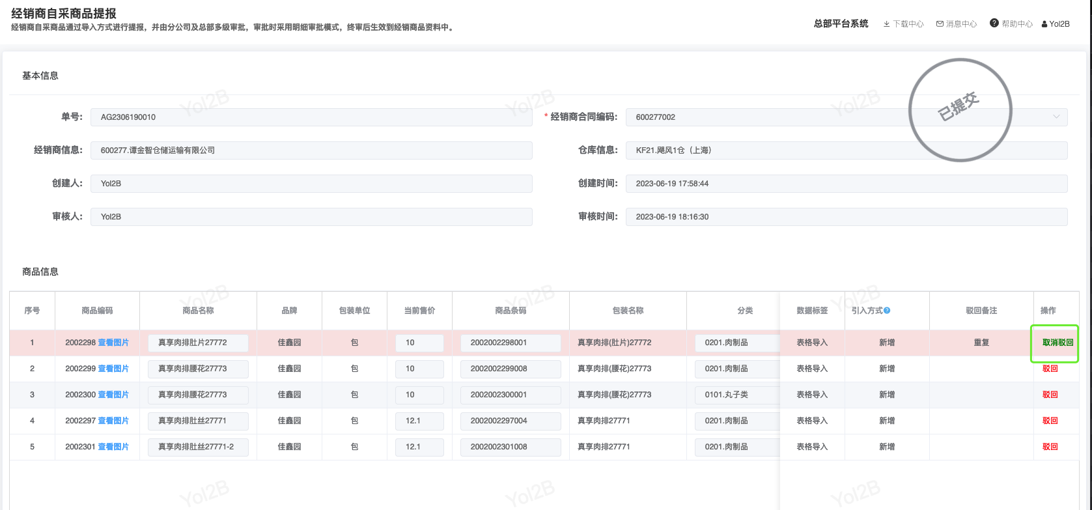The width and height of the screenshot is (1092, 510).
Task: Open the message center envelope icon
Action: (x=940, y=24)
